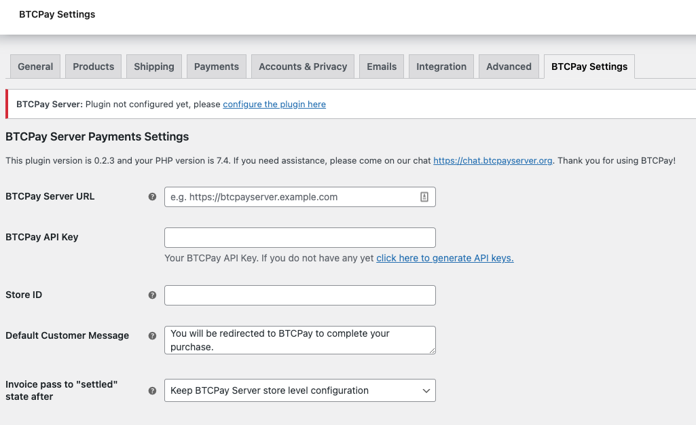Open the General tab
696x425 pixels.
point(35,67)
